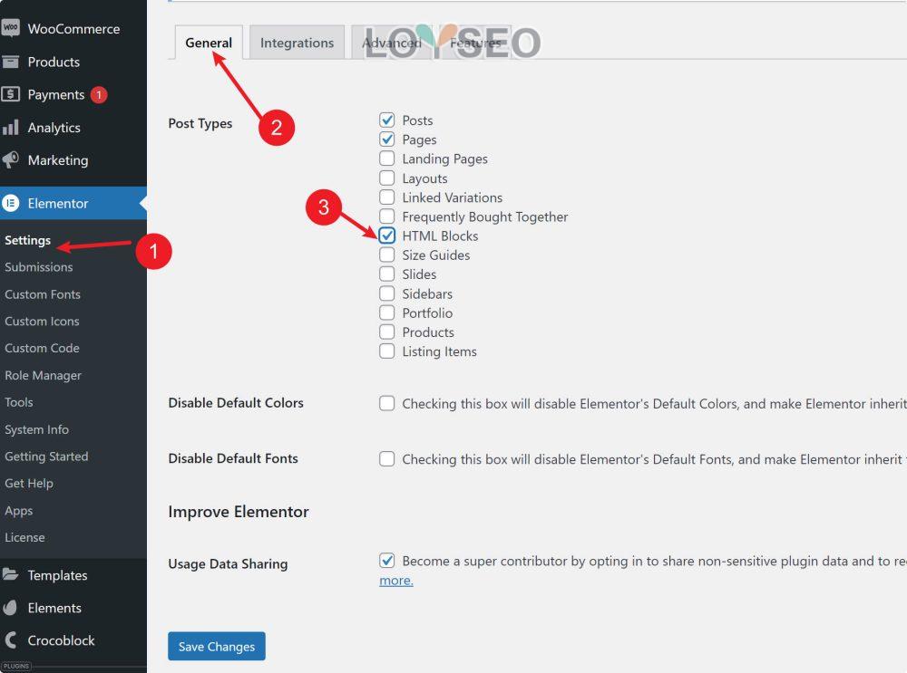Check Disable Default Colors box
The height and width of the screenshot is (673, 907).
387,403
